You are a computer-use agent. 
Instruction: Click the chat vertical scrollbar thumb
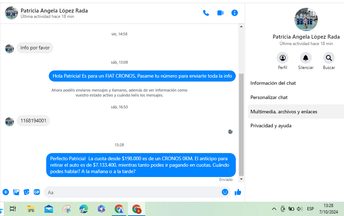[x=241, y=125]
